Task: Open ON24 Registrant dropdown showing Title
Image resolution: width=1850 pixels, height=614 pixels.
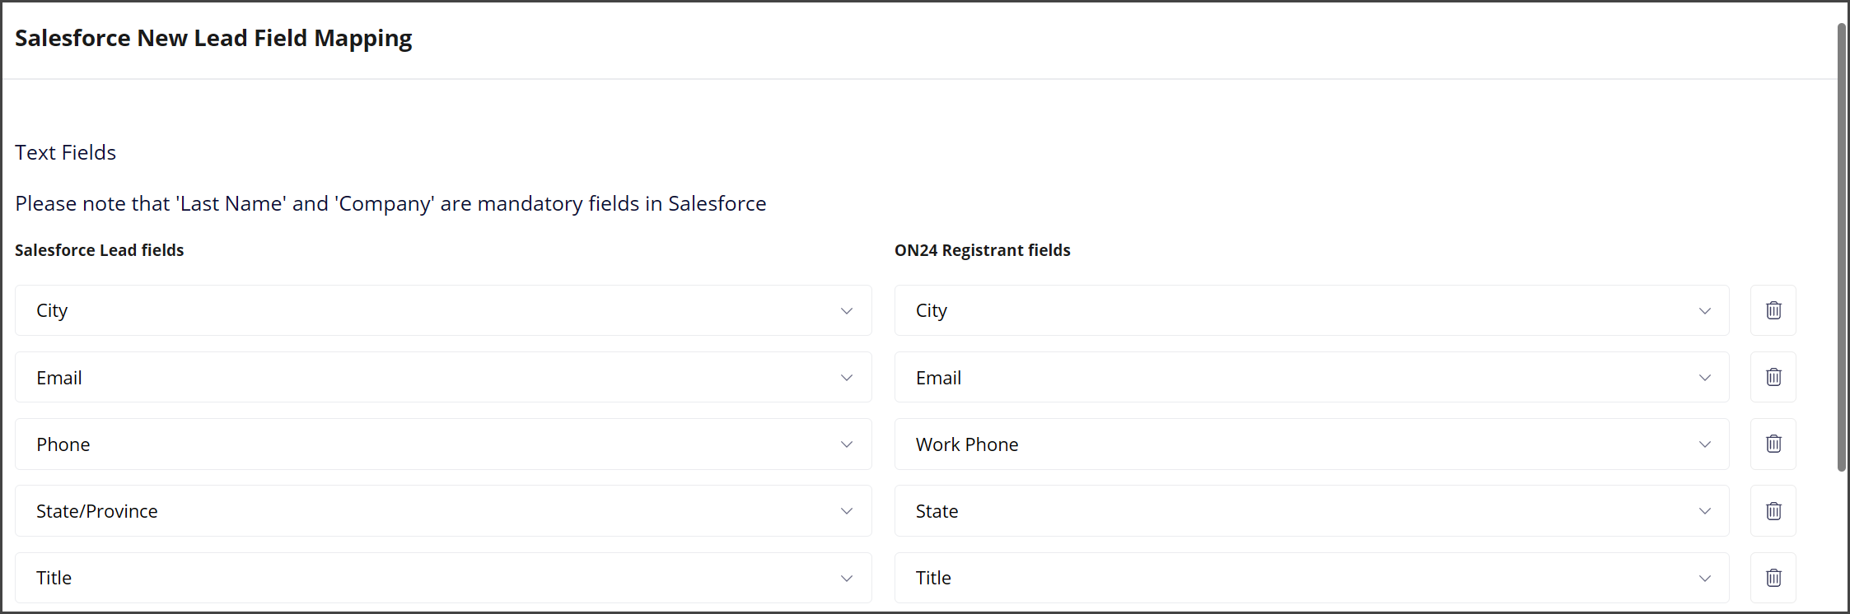Action: click(x=1311, y=578)
